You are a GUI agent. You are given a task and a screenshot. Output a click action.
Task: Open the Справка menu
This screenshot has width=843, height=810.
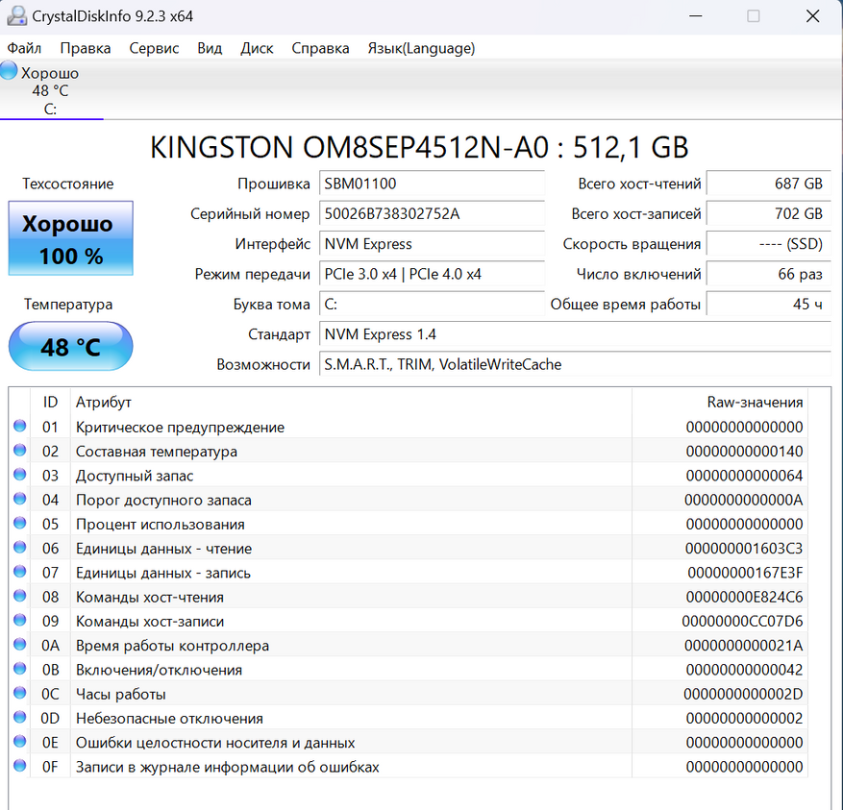(x=320, y=48)
